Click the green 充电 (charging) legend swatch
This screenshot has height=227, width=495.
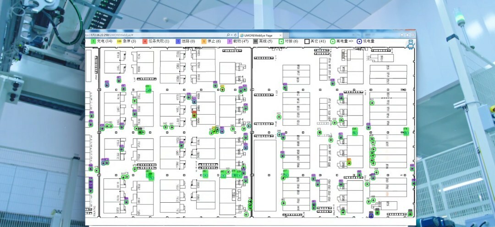(x=93, y=41)
